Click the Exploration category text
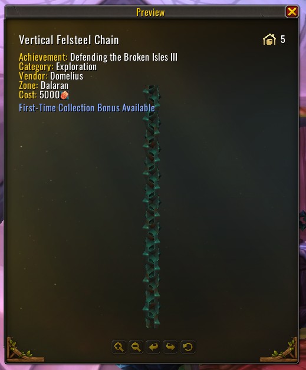 [x=76, y=67]
